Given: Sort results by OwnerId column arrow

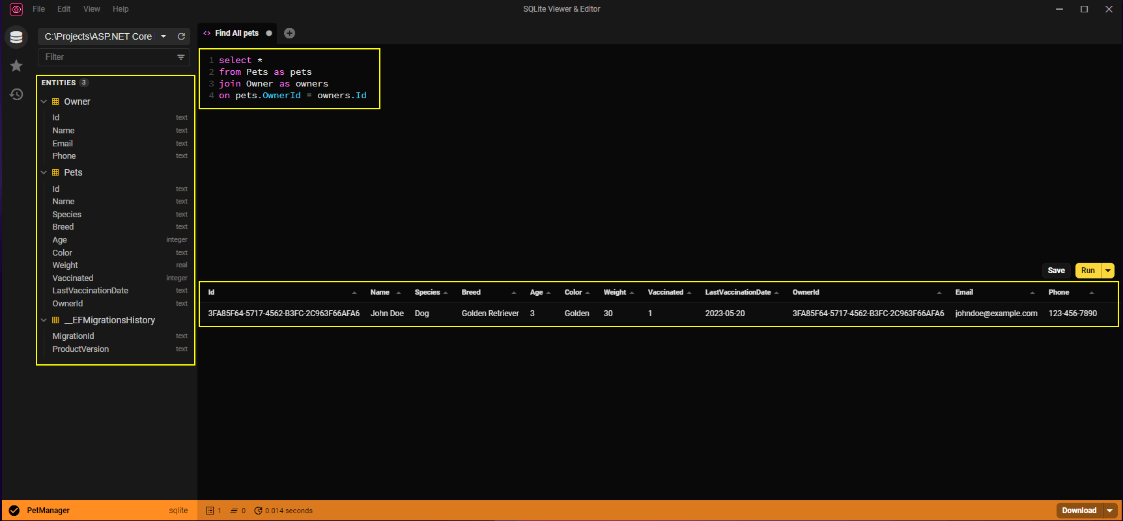Looking at the screenshot, I should pyautogui.click(x=939, y=293).
